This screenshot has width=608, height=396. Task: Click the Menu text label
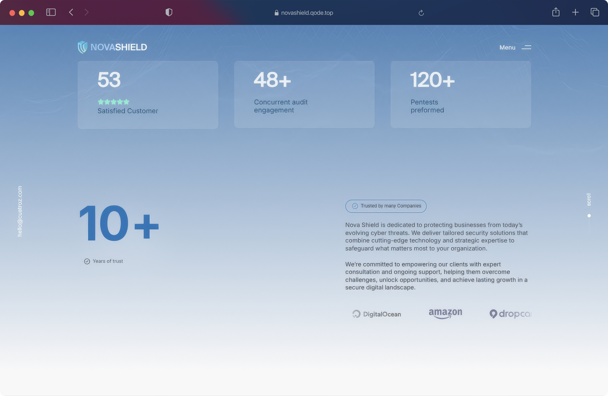coord(507,47)
